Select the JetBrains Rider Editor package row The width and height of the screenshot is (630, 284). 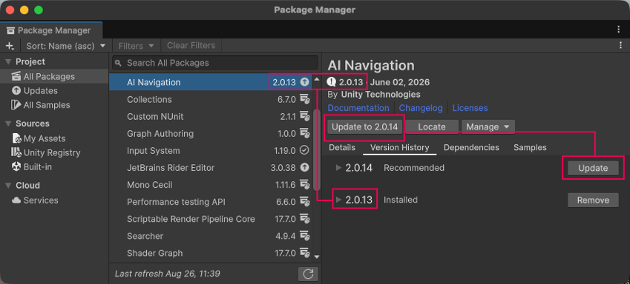(210, 167)
